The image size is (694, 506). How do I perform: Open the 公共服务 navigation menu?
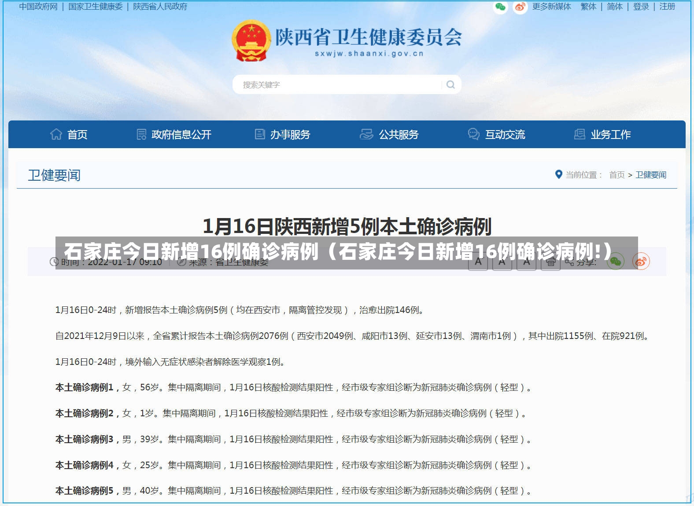point(389,134)
